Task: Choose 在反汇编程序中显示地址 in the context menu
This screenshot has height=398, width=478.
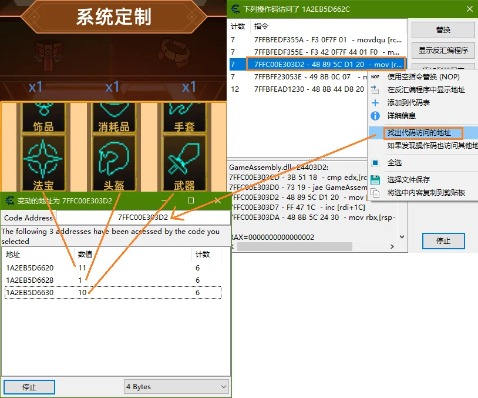Action: coord(426,90)
